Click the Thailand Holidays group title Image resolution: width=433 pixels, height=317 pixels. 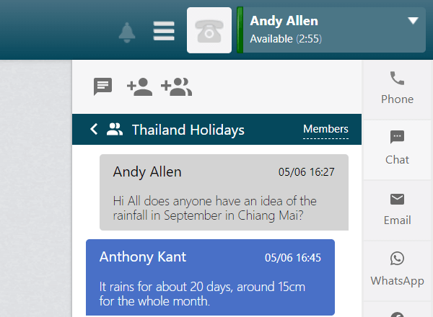pos(188,130)
